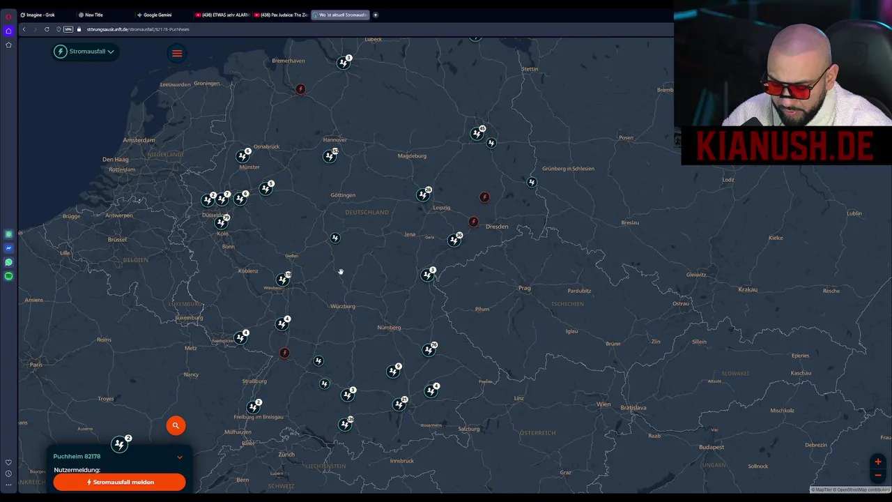Click outage marker 76 below Nürnberg
892x502 pixels.
[x=429, y=349]
